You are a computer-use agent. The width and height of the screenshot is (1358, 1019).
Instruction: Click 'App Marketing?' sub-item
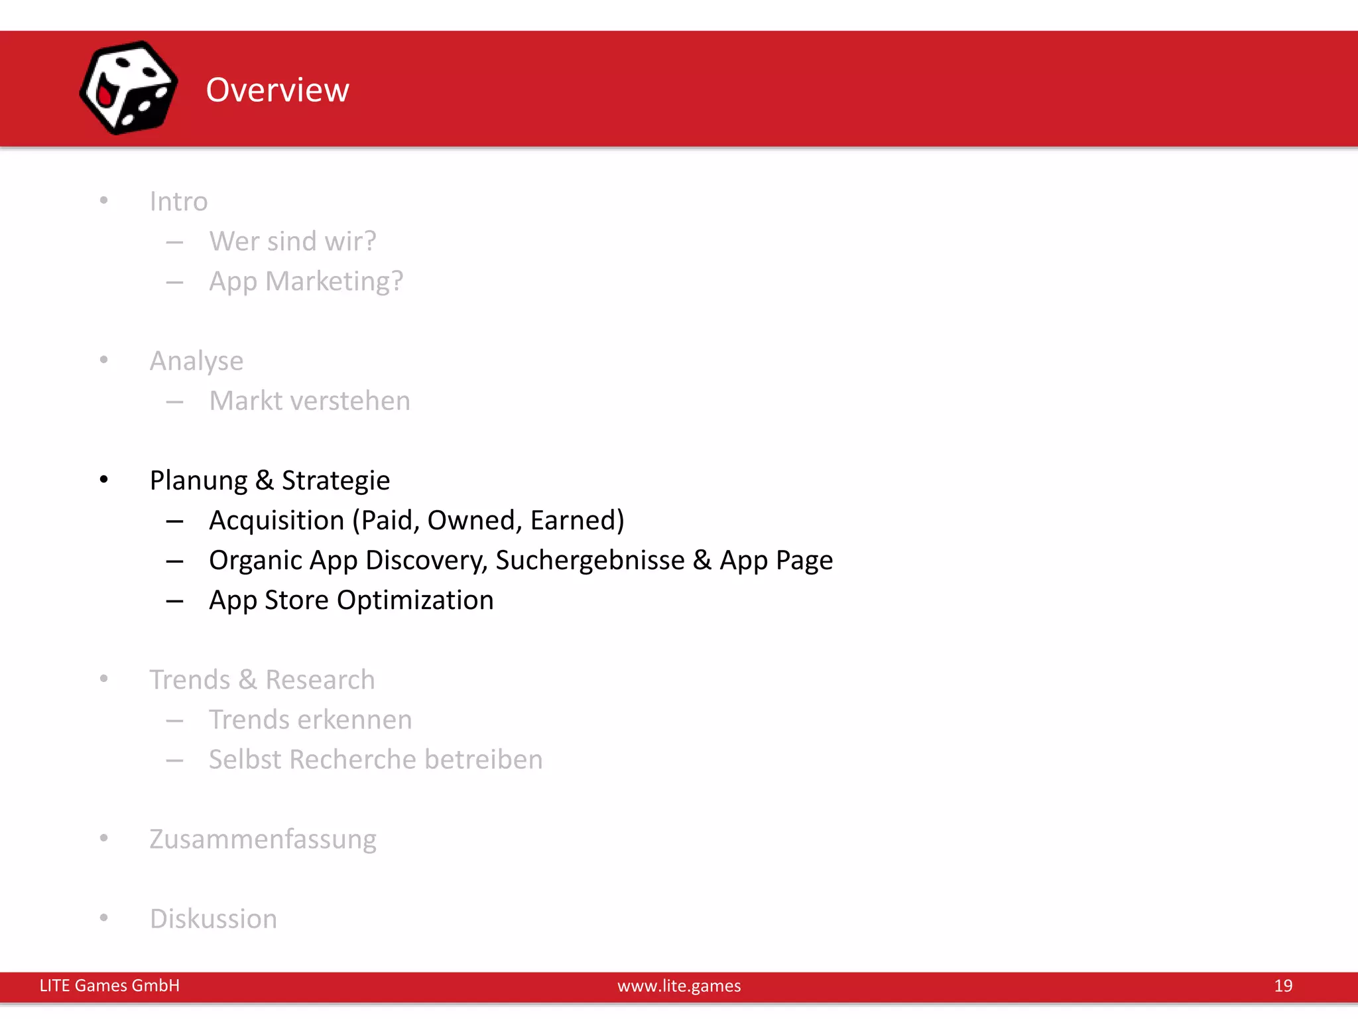coord(306,281)
